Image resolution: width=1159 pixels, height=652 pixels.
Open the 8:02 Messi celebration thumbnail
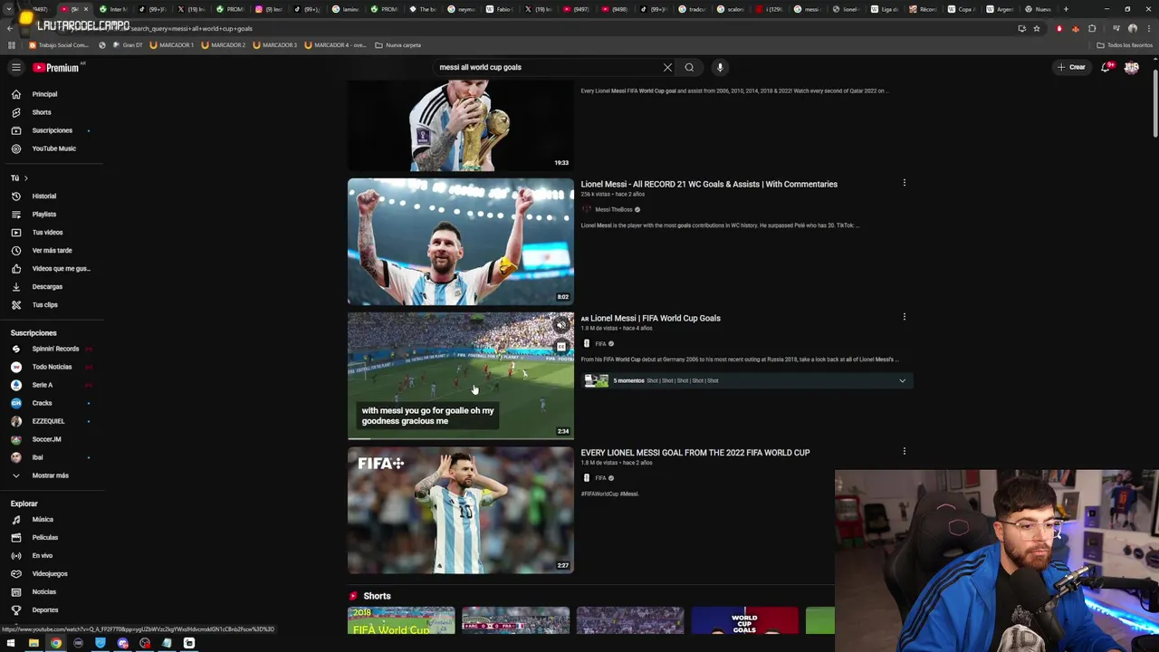point(460,242)
